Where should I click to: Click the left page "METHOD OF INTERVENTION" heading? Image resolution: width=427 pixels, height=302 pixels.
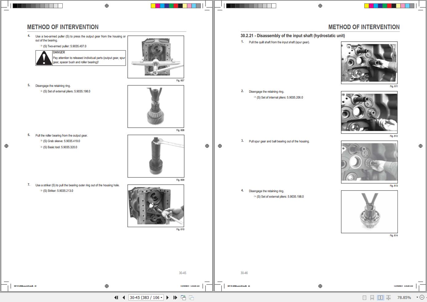point(63,27)
